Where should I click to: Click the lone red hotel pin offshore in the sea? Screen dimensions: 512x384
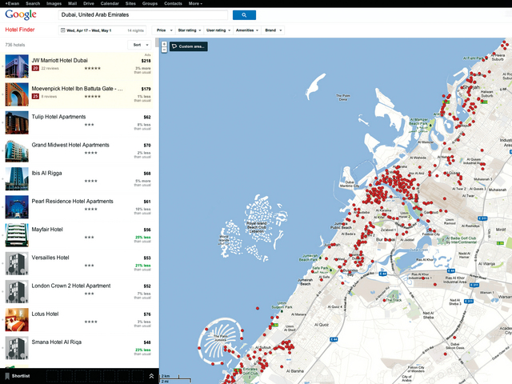coord(258,308)
